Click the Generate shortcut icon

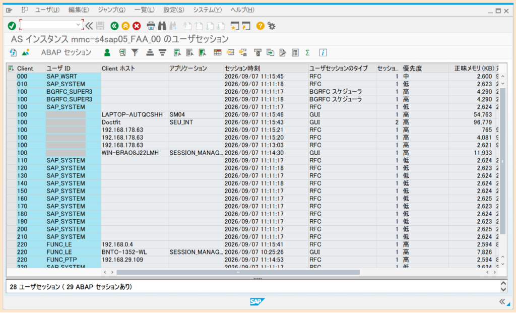click(246, 26)
